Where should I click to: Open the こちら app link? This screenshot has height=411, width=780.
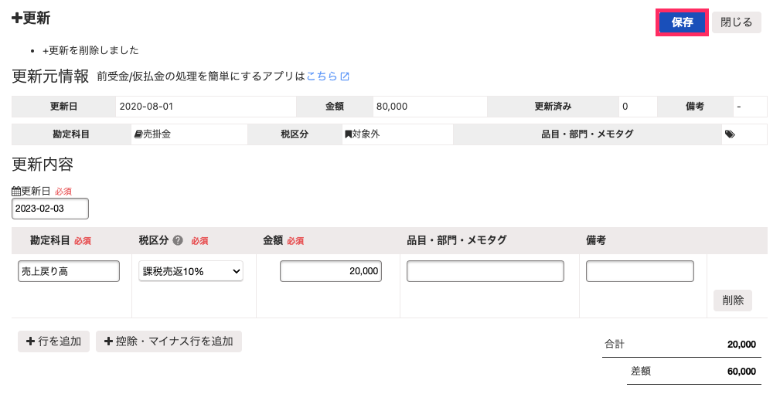322,76
